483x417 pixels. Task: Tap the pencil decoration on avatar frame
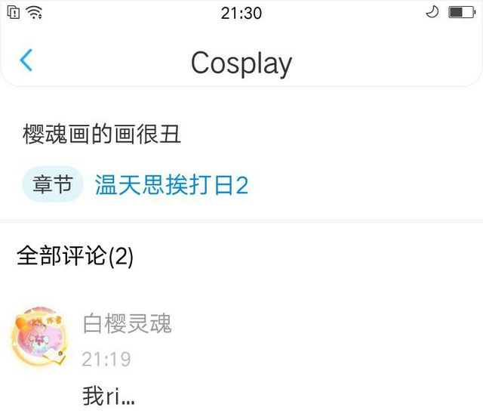point(55,357)
